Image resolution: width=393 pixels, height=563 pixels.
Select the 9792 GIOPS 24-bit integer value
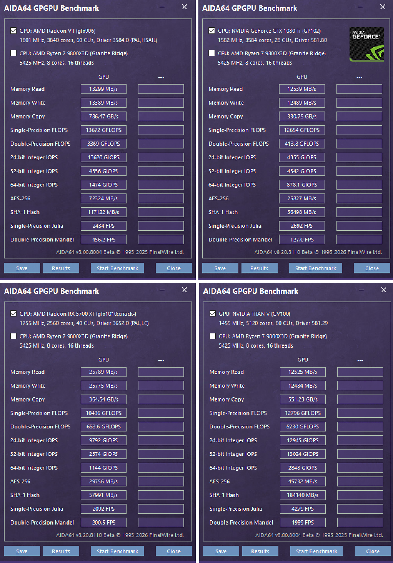(104, 440)
